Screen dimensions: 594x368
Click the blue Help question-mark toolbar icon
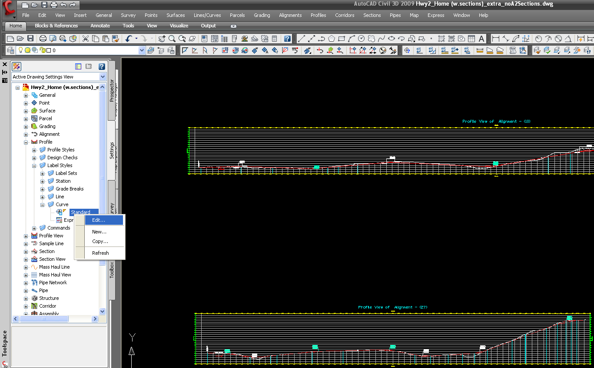pos(287,39)
